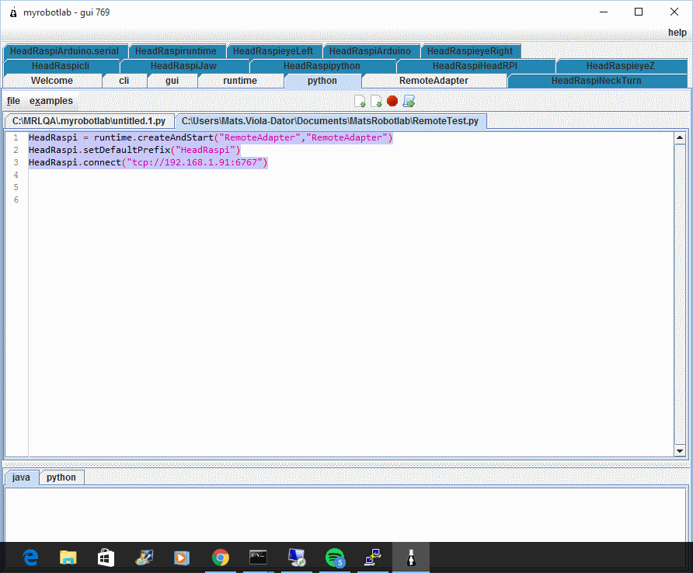
Task: Execute the script with the scroll arrow icon
Action: click(409, 101)
